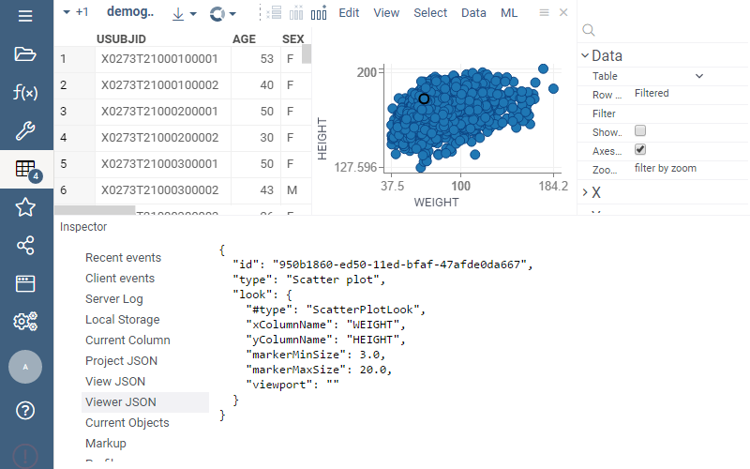Open the ML menu

(508, 13)
